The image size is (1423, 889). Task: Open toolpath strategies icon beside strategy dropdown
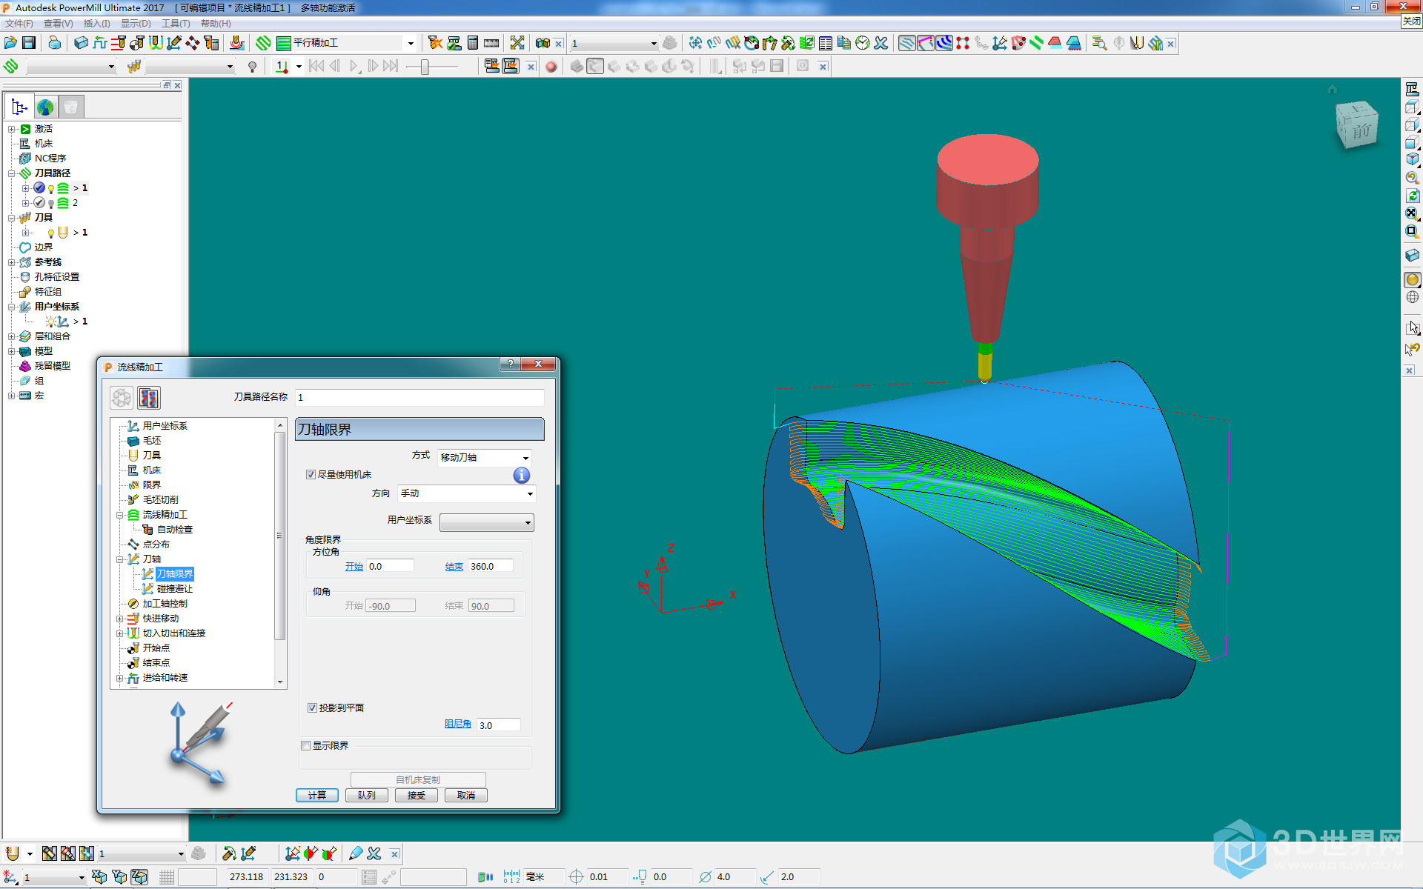point(263,43)
